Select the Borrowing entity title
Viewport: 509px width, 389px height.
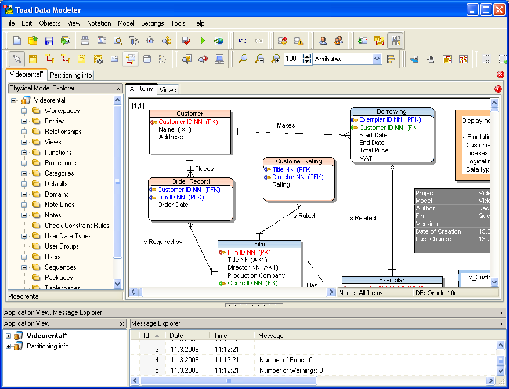[x=392, y=111]
